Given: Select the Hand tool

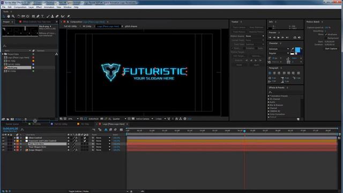Looking at the screenshot, I should click(x=9, y=16).
